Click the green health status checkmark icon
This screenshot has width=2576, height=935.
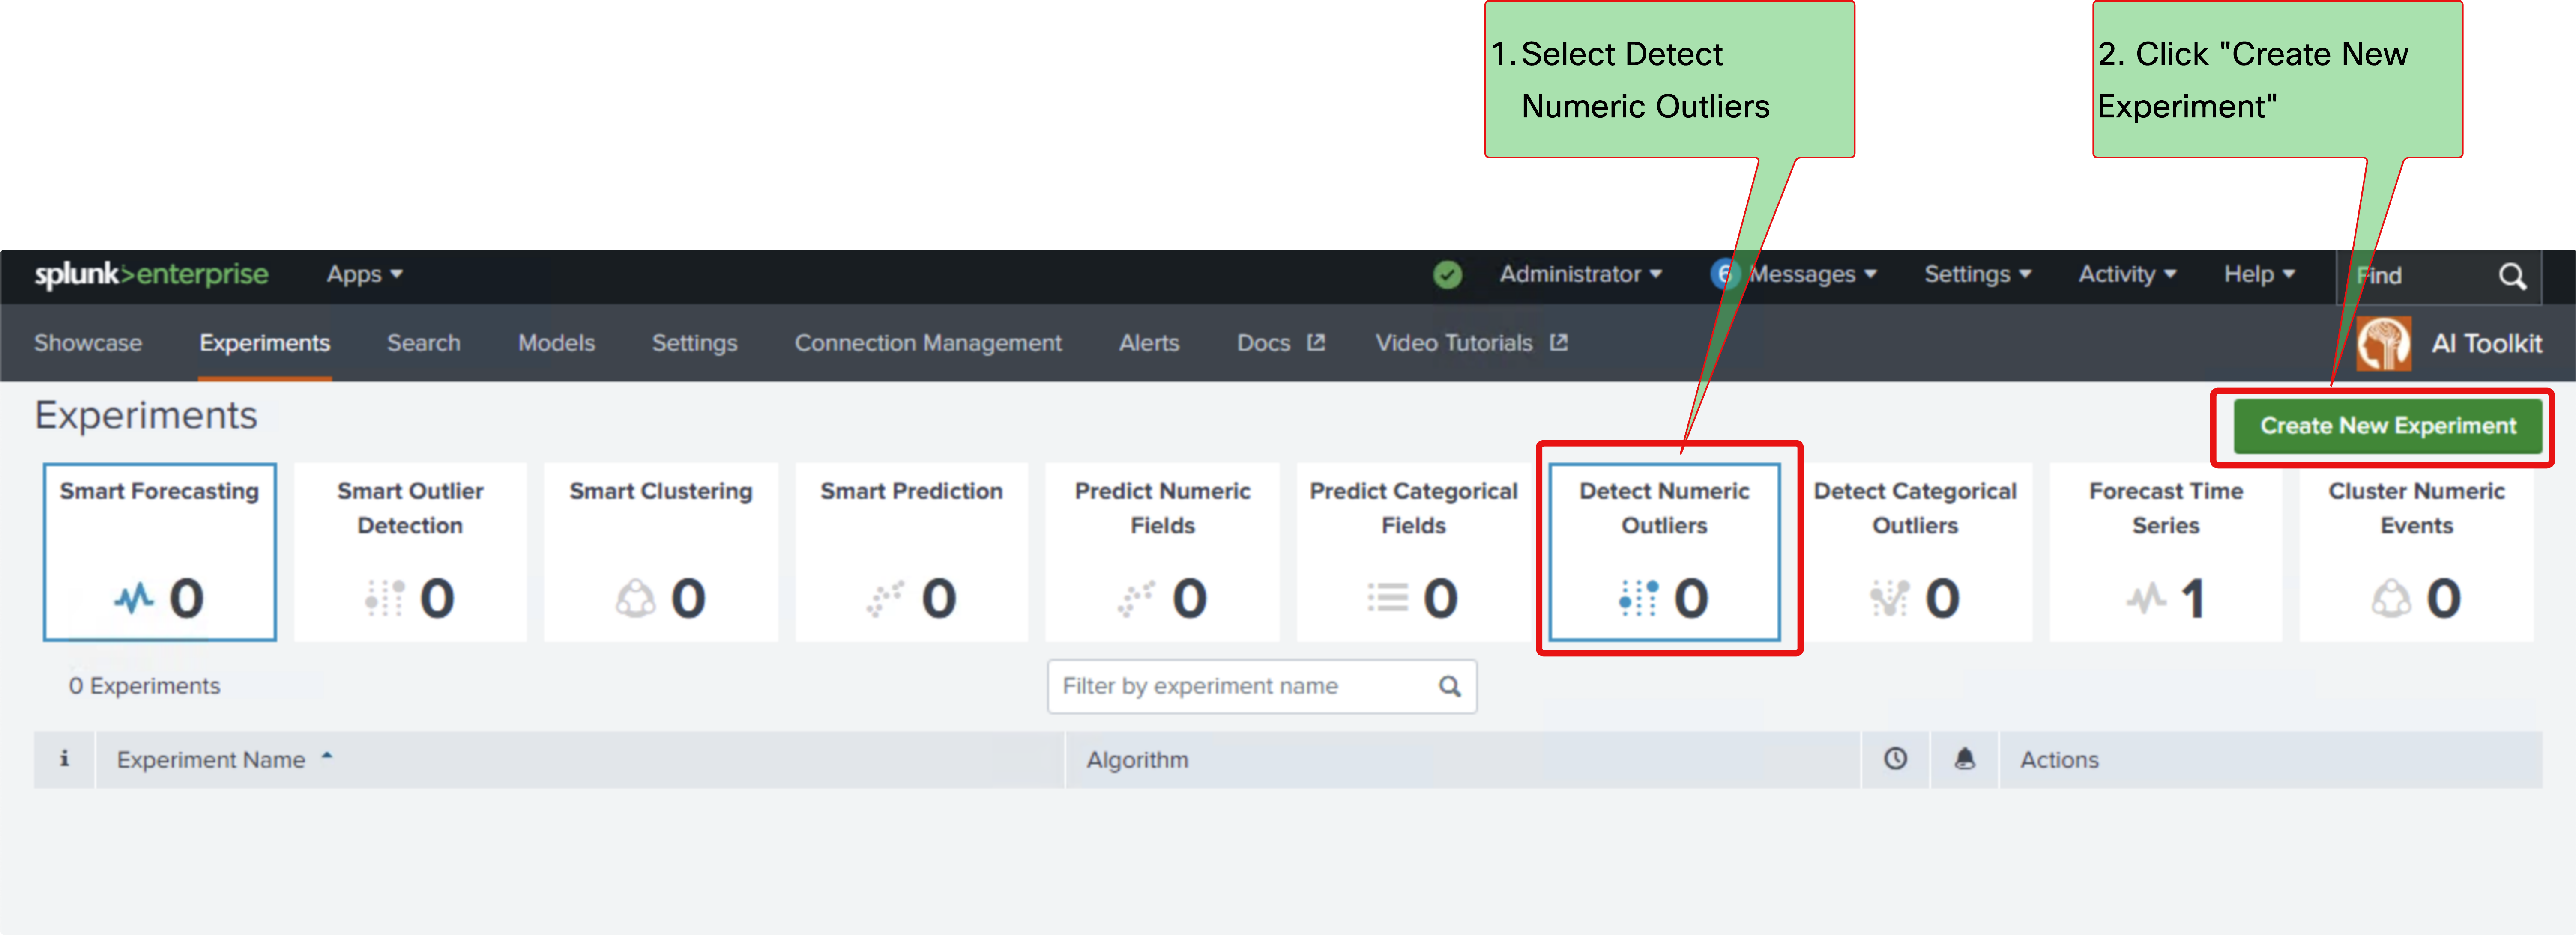(1447, 275)
